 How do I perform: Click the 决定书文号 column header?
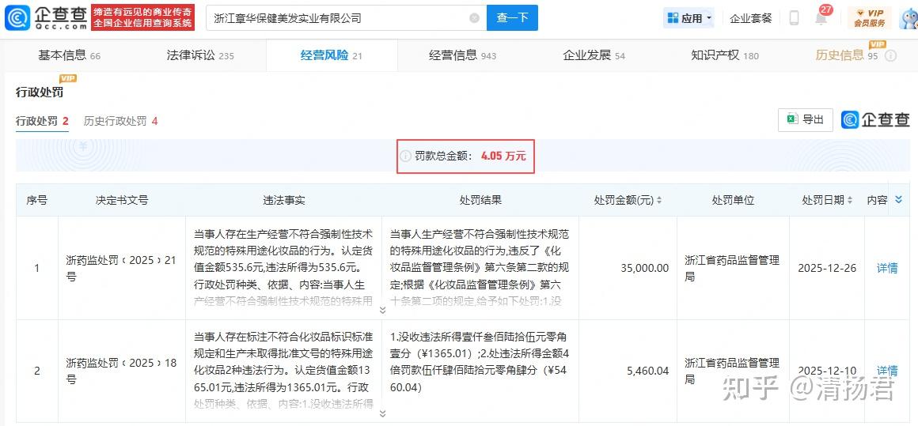[x=122, y=200]
